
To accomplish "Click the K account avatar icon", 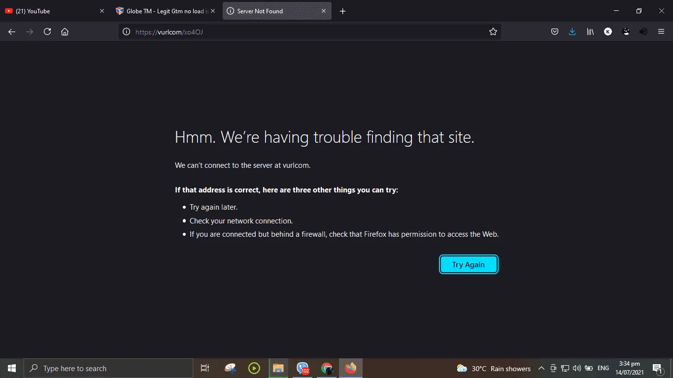I will point(608,31).
